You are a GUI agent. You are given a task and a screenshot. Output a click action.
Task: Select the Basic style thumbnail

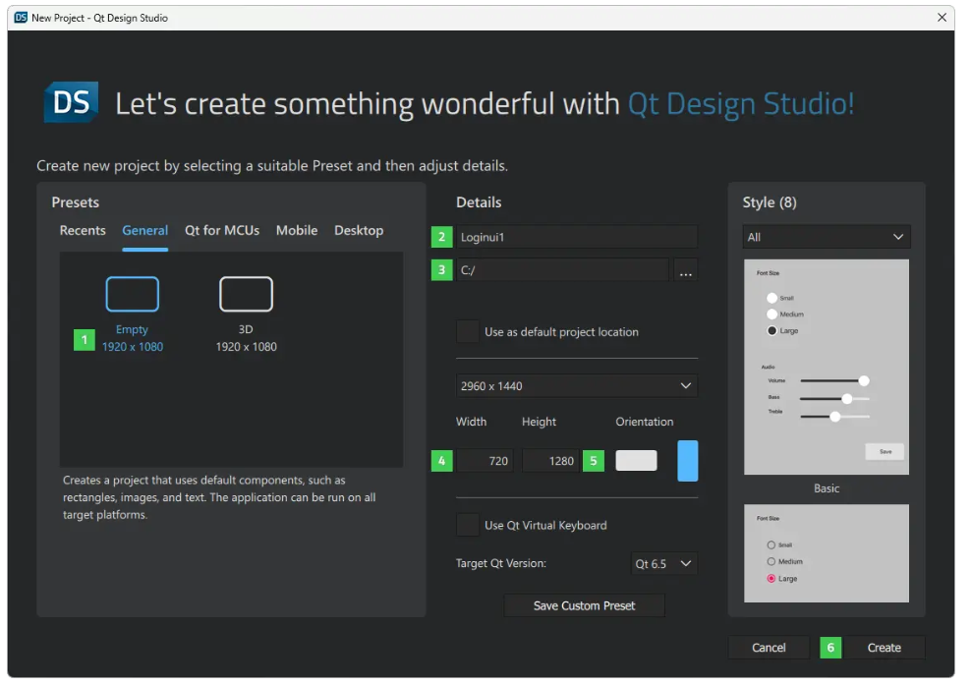pos(827,367)
